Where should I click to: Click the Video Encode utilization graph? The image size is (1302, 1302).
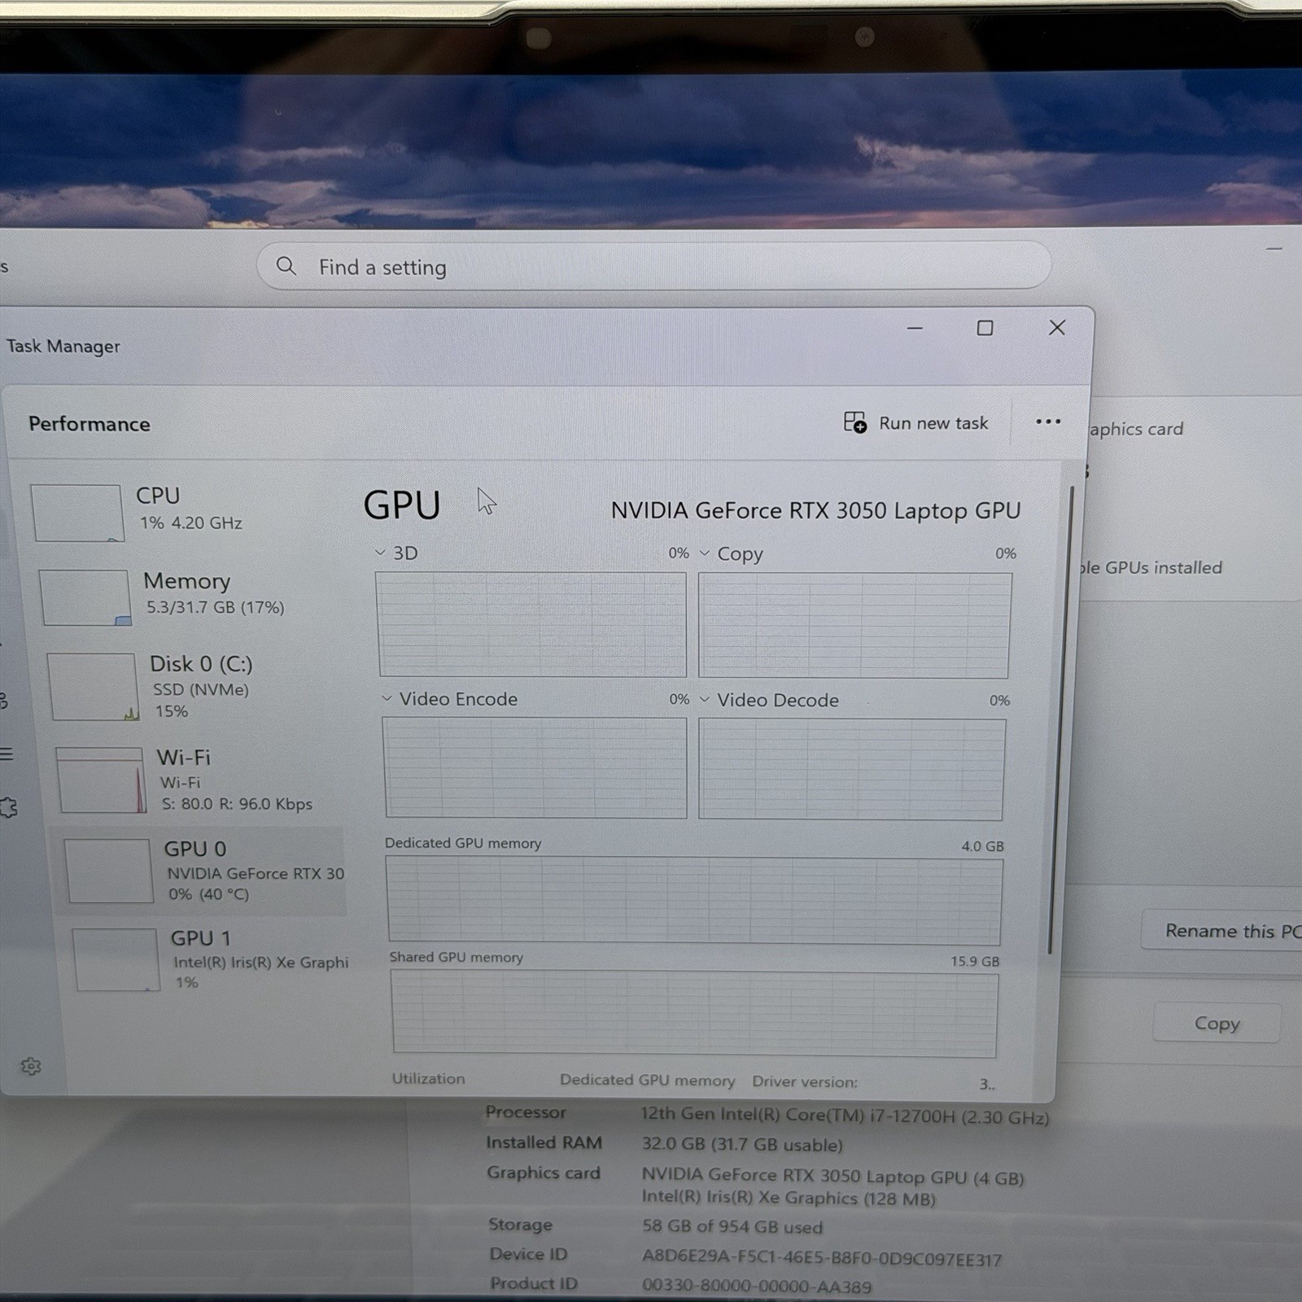pyautogui.click(x=535, y=767)
